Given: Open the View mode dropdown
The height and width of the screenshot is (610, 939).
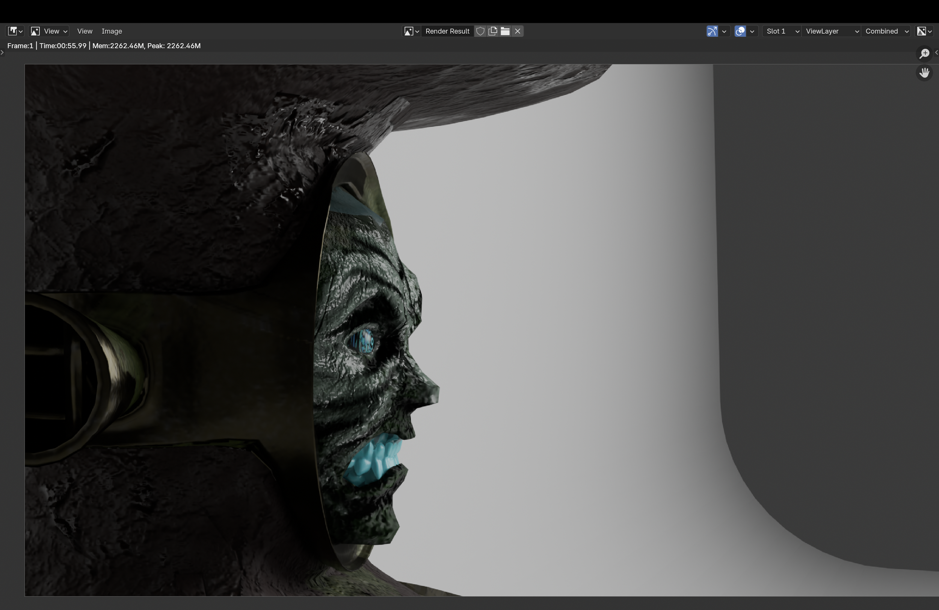Looking at the screenshot, I should pyautogui.click(x=50, y=31).
